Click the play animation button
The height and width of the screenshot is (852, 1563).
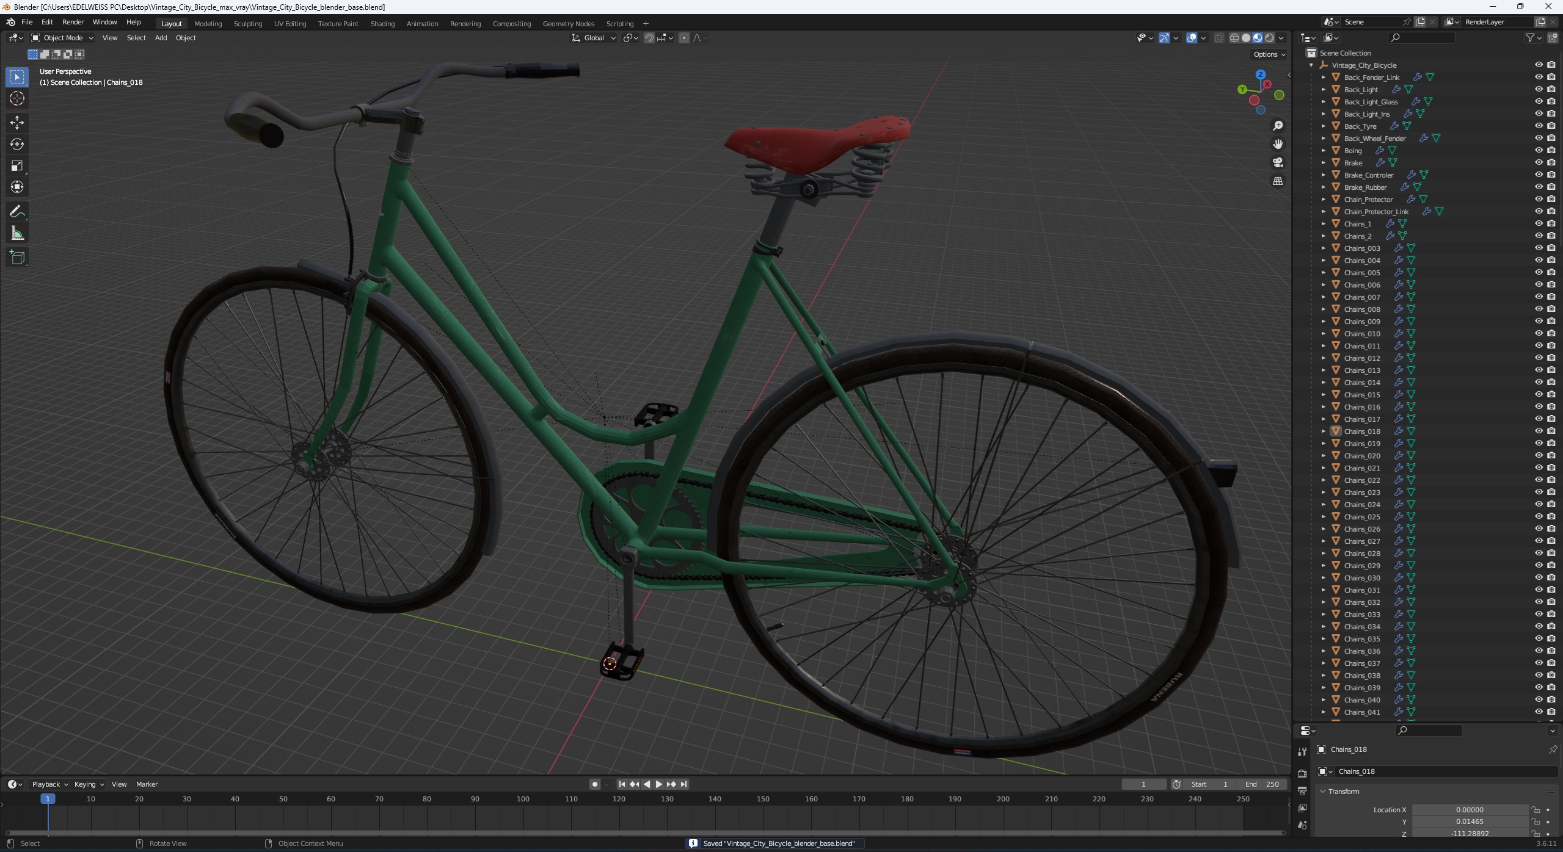click(x=658, y=784)
